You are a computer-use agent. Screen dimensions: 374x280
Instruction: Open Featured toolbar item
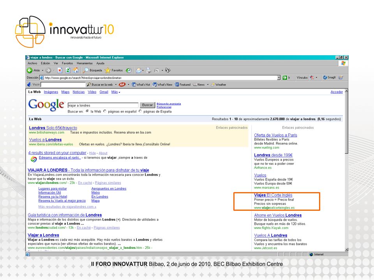tap(182, 84)
